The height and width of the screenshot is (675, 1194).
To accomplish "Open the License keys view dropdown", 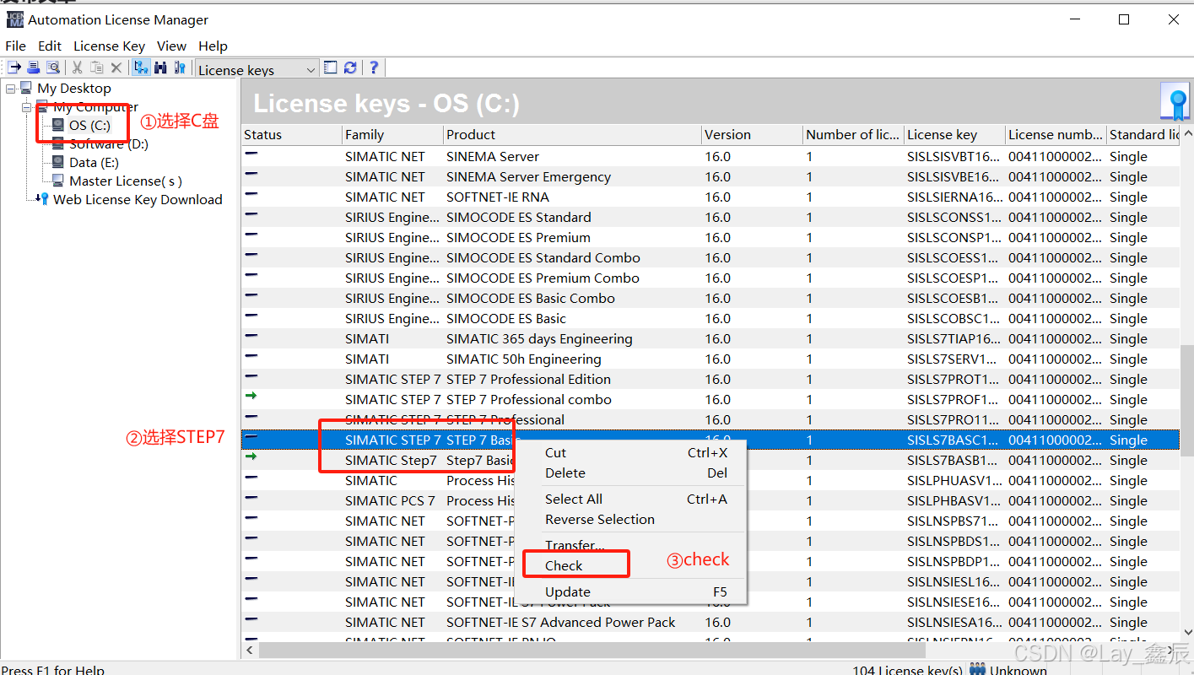I will point(257,69).
